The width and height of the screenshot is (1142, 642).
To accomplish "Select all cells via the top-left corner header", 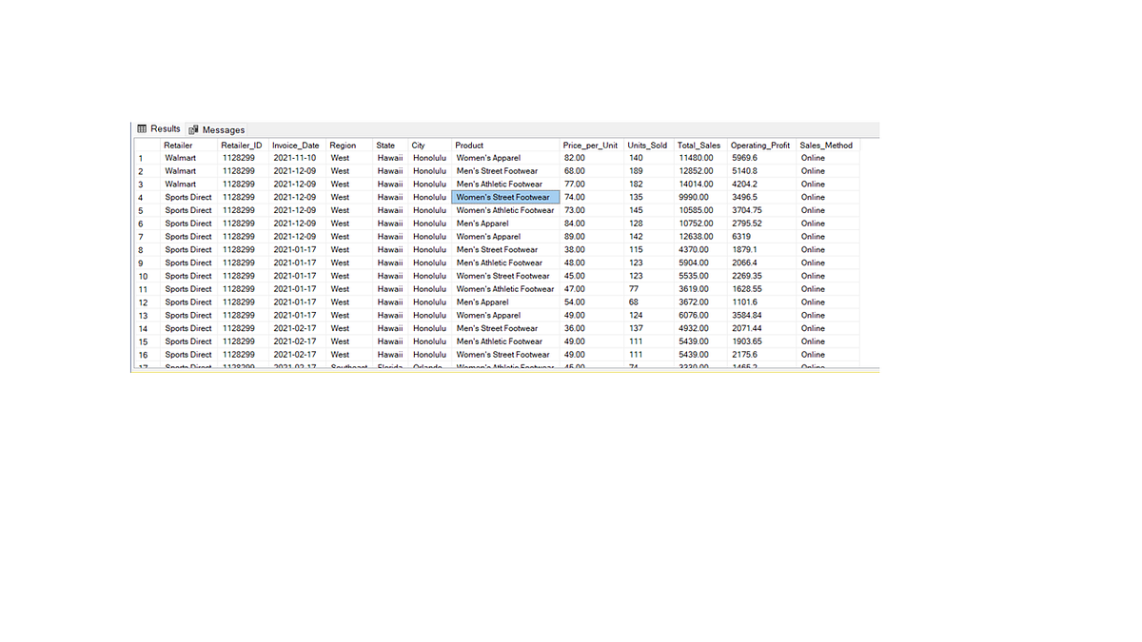I will 143,145.
